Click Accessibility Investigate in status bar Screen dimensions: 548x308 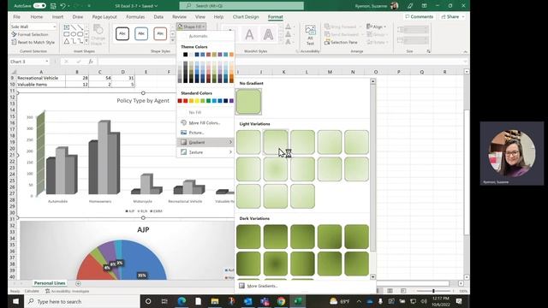[x=68, y=291]
